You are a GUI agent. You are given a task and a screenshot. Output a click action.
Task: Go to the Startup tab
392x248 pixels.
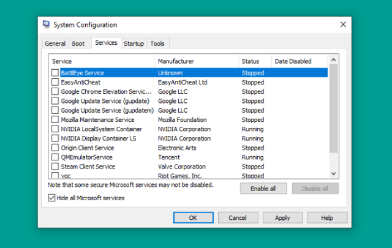pos(134,43)
